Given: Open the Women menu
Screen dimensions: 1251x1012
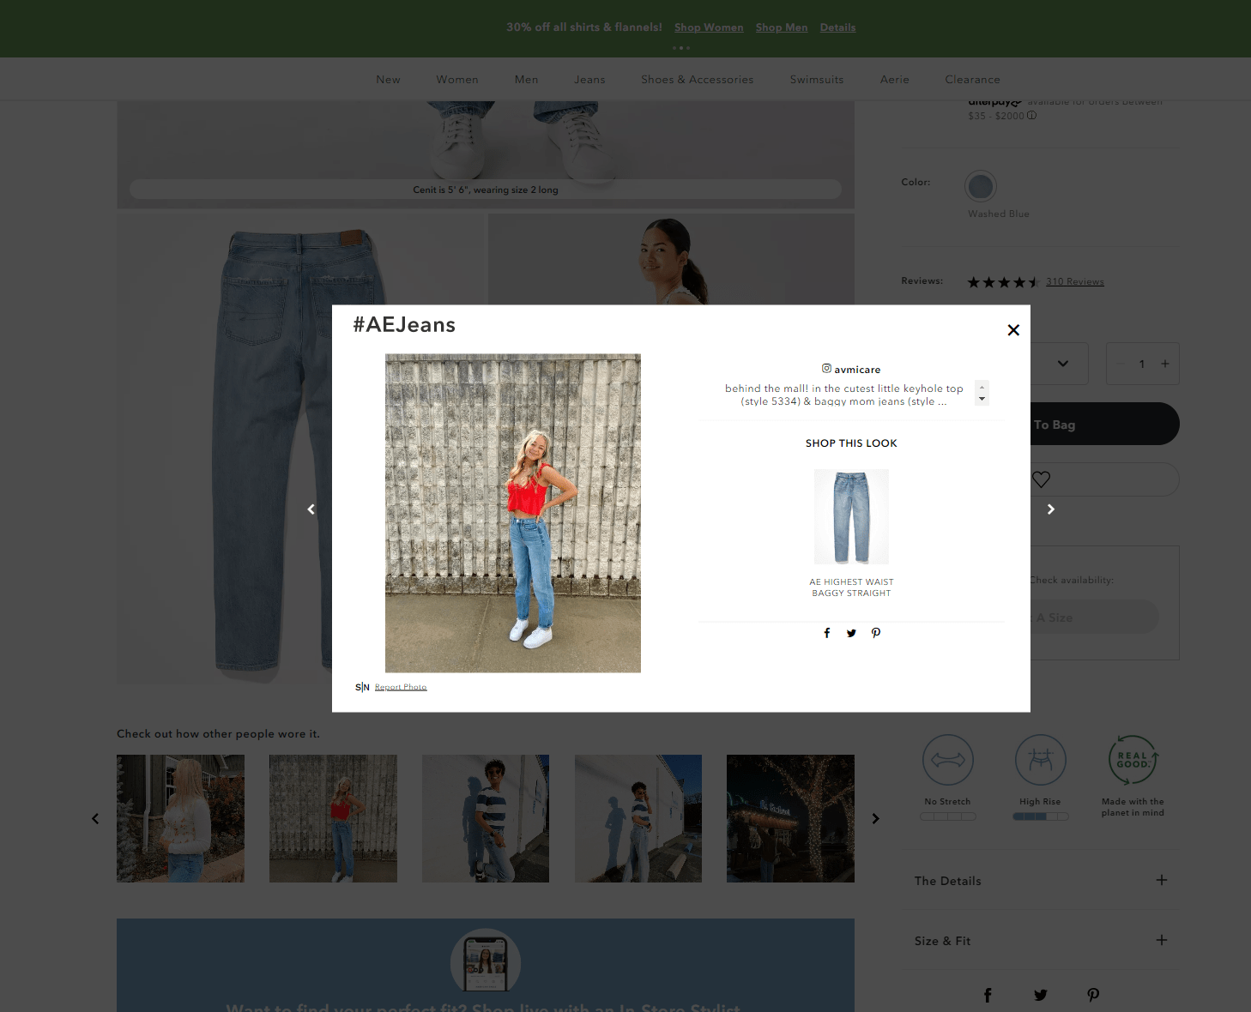Looking at the screenshot, I should click(457, 80).
